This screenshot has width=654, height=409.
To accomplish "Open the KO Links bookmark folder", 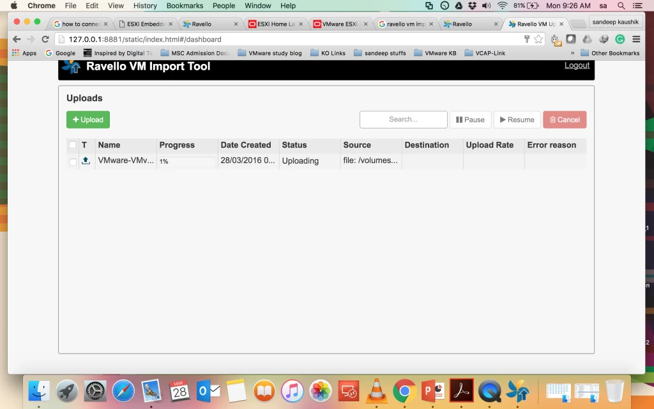I will pos(328,53).
